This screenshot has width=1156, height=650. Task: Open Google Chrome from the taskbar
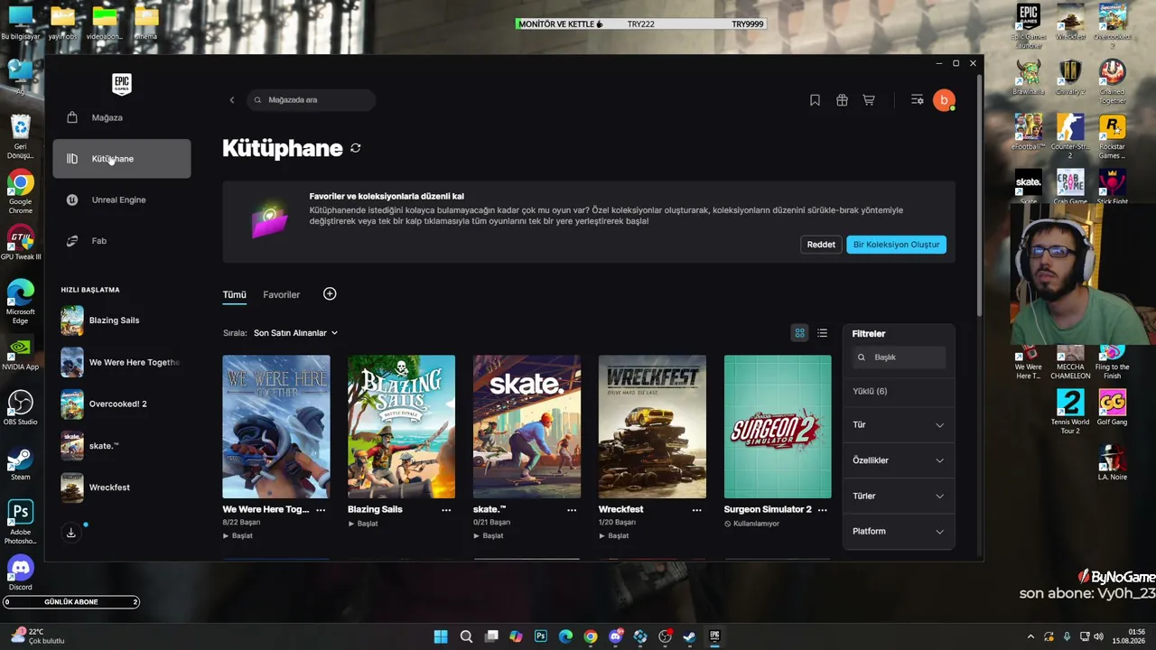(590, 636)
